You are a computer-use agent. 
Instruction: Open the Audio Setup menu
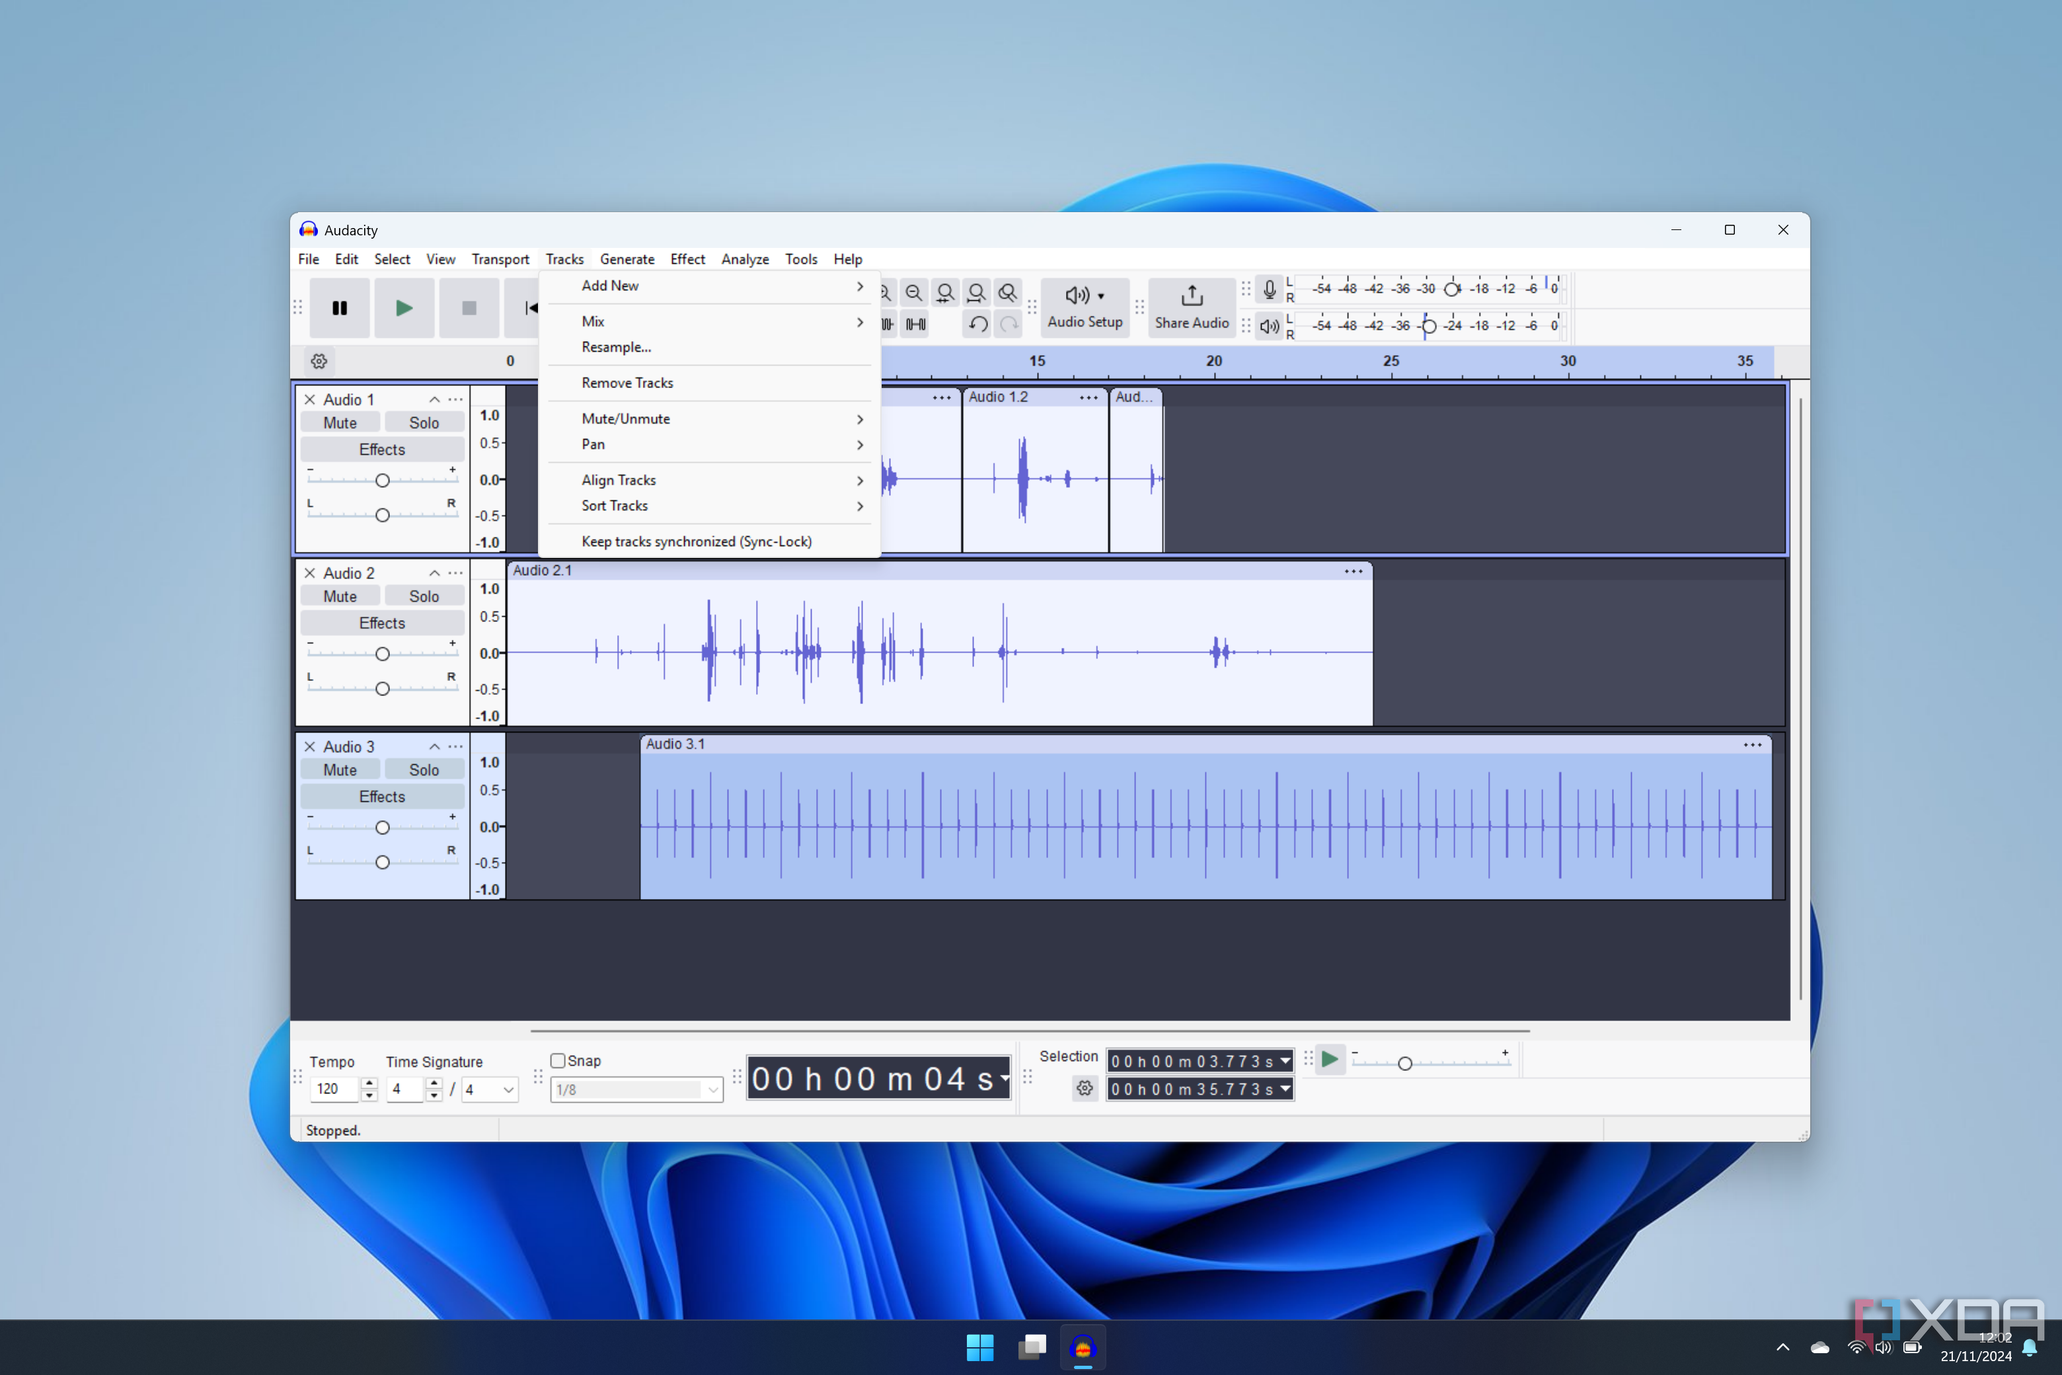coord(1083,305)
